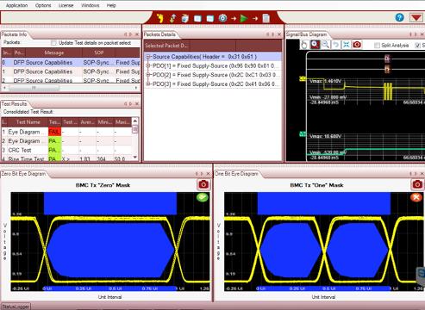This screenshot has height=310, width=425.
Task: Click the pink marker flag atop signal diagram
Action: [387, 59]
